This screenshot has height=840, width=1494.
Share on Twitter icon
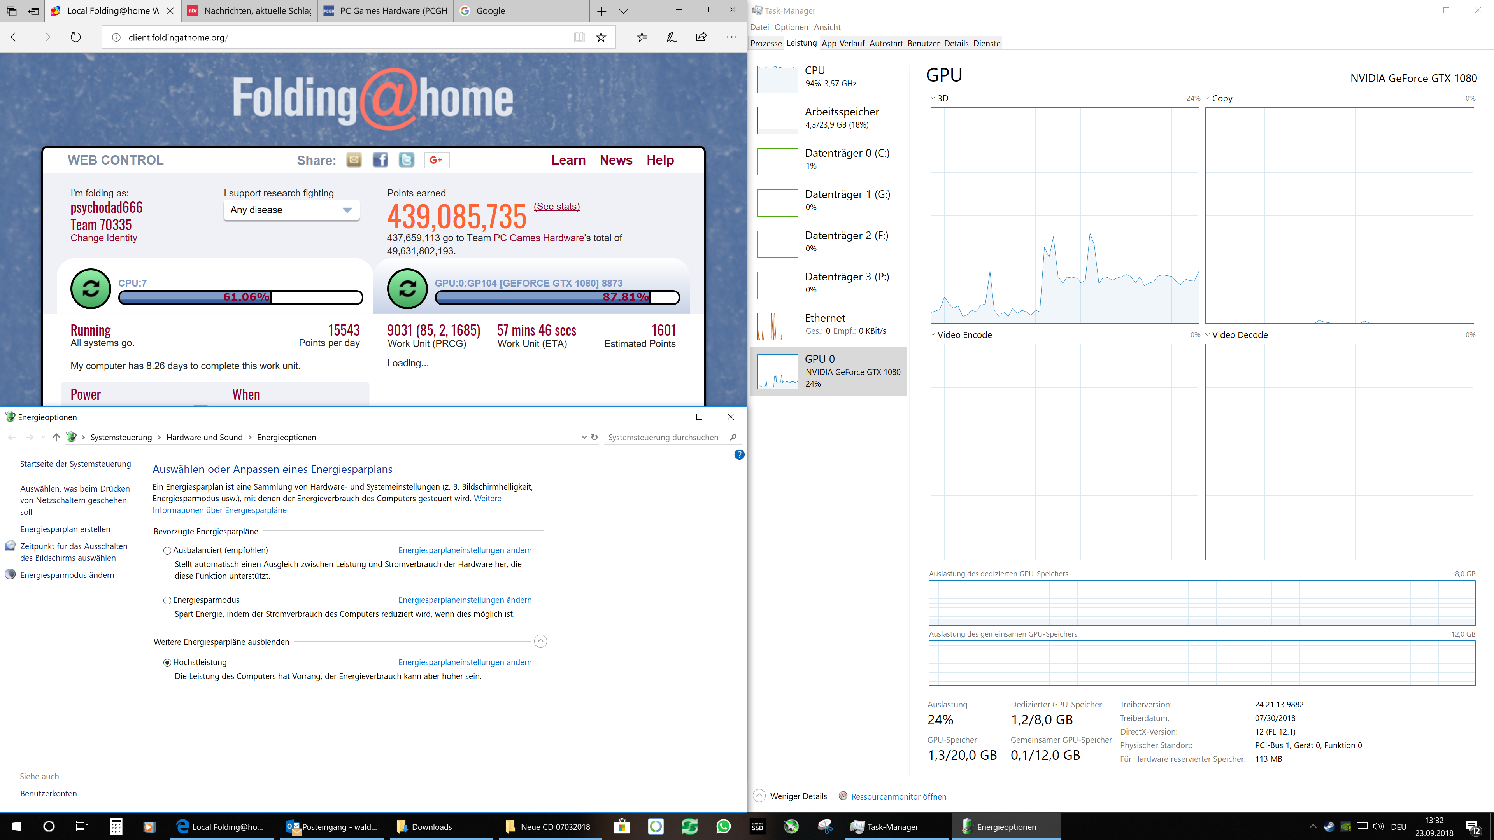point(407,160)
